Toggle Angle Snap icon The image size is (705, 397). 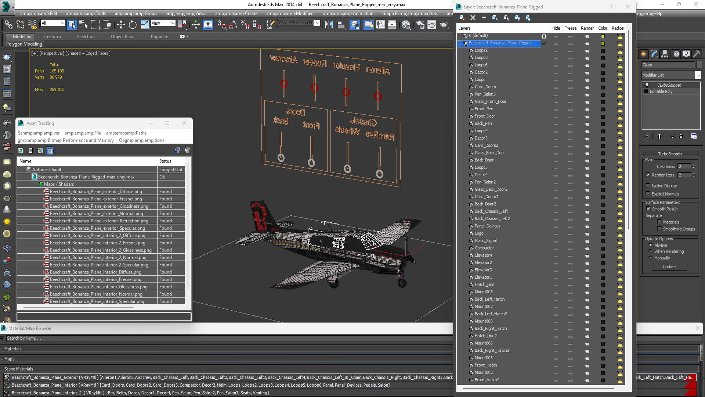233,24
